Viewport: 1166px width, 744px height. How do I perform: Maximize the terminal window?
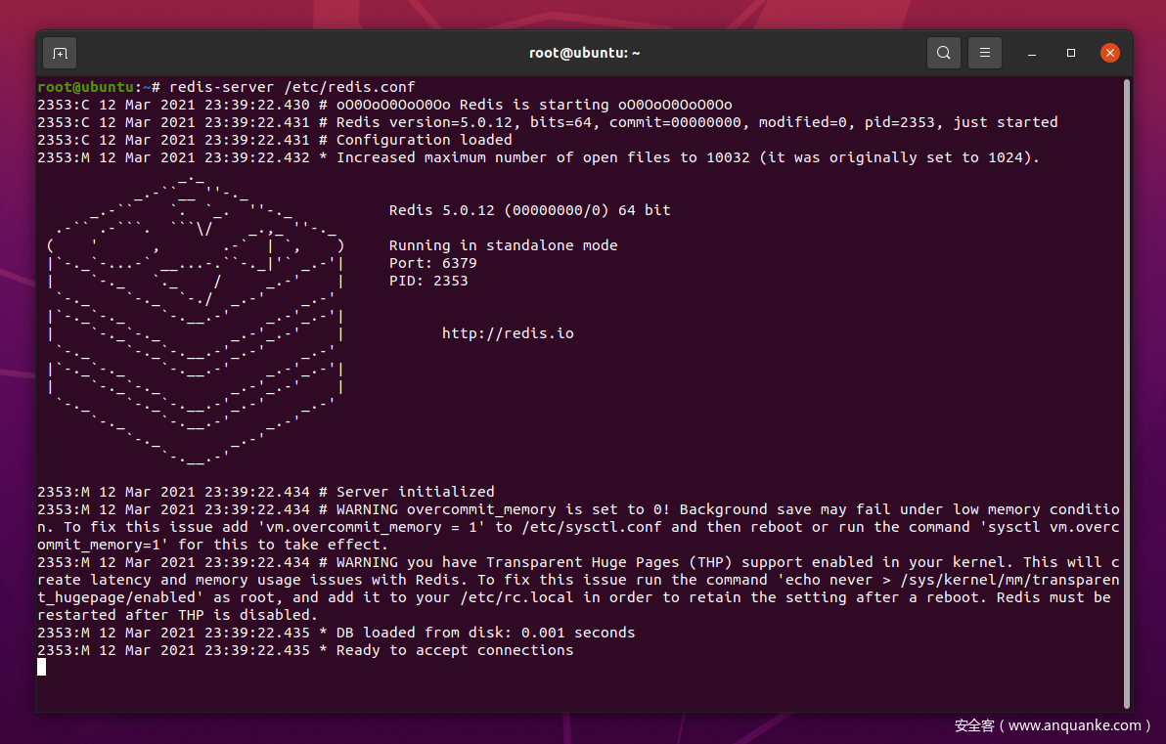click(1071, 53)
